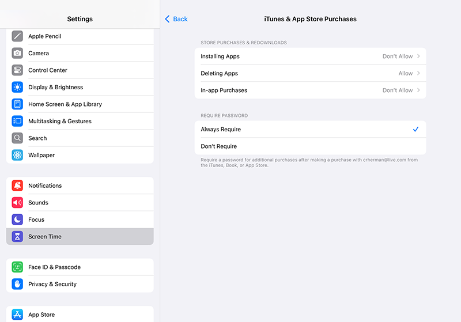The width and height of the screenshot is (461, 322).
Task: Expand Installing Apps chevron
Action: point(418,56)
